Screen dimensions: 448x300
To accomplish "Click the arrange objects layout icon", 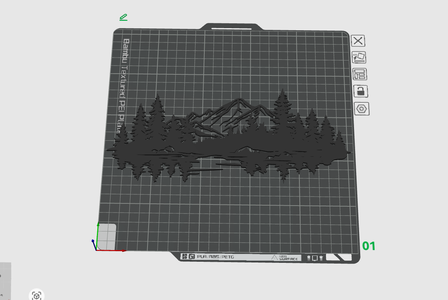I will coord(360,74).
